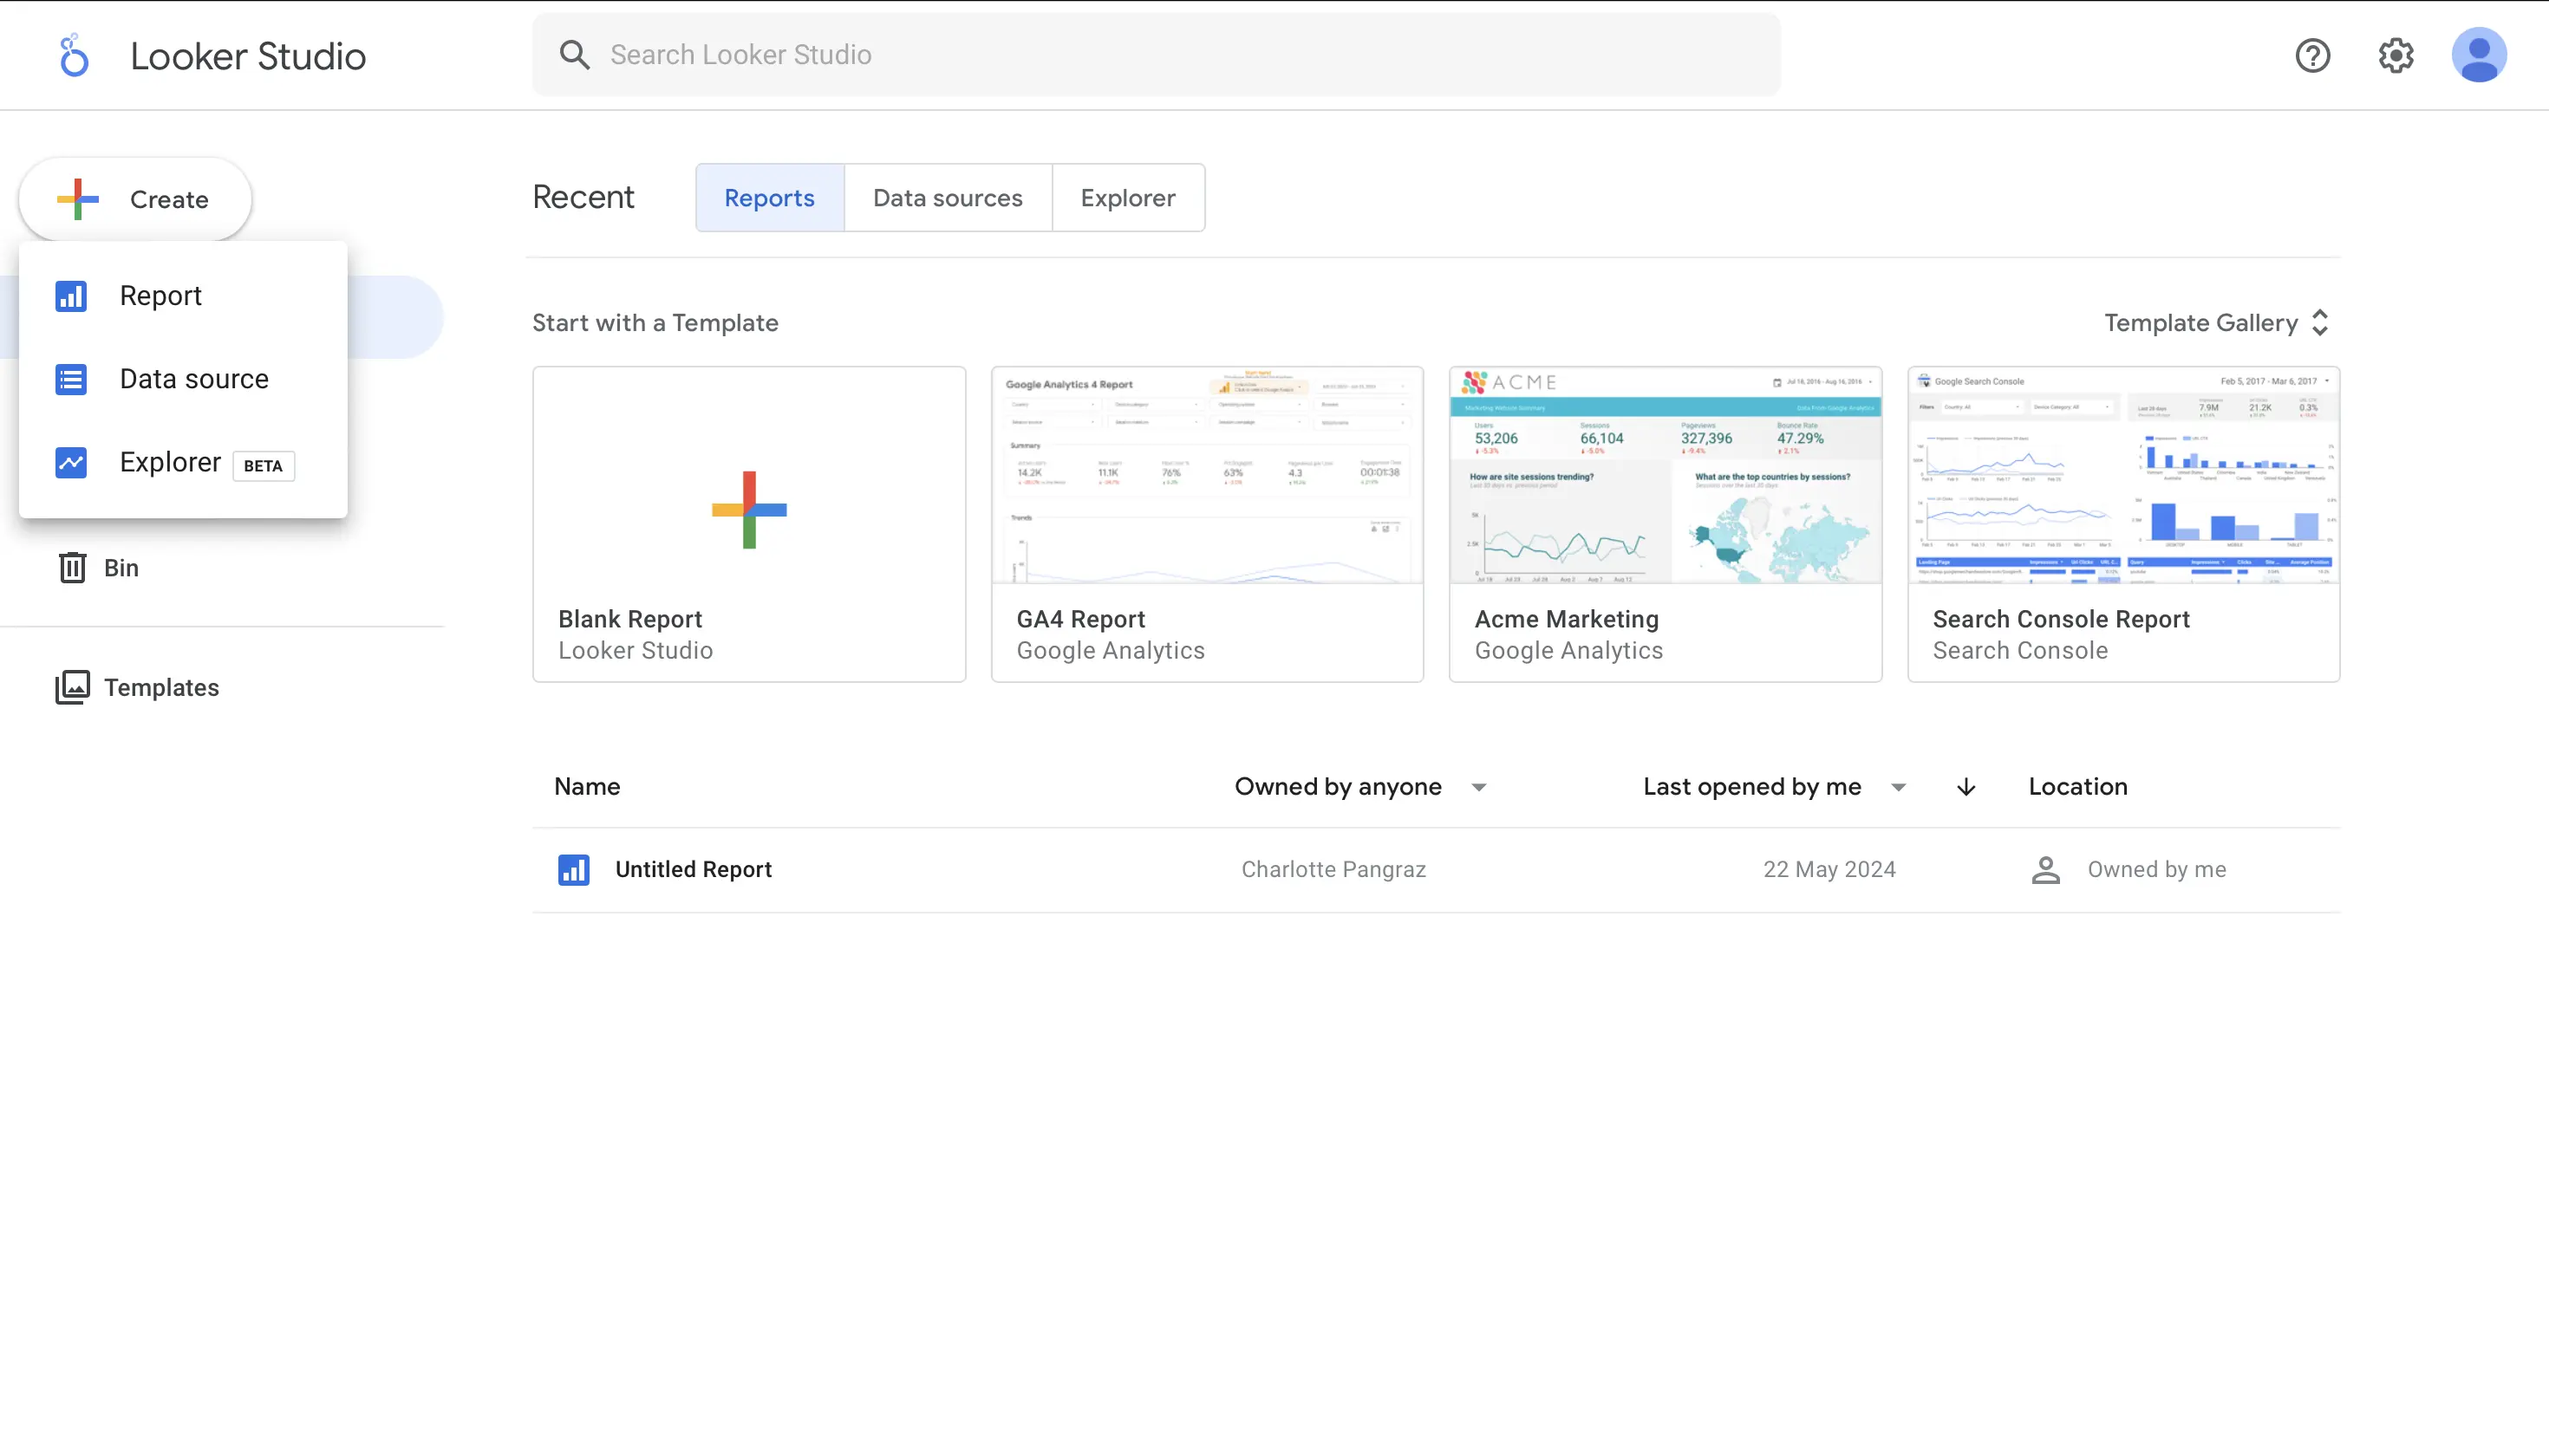Image resolution: width=2549 pixels, height=1456 pixels.
Task: Focus the Search Looker Studio field
Action: click(1156, 55)
